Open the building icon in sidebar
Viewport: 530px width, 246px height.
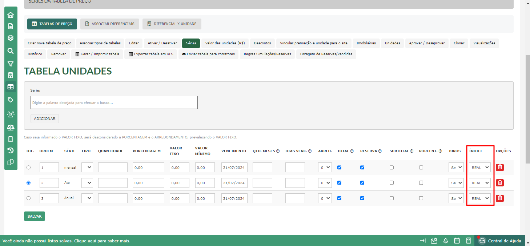click(11, 76)
